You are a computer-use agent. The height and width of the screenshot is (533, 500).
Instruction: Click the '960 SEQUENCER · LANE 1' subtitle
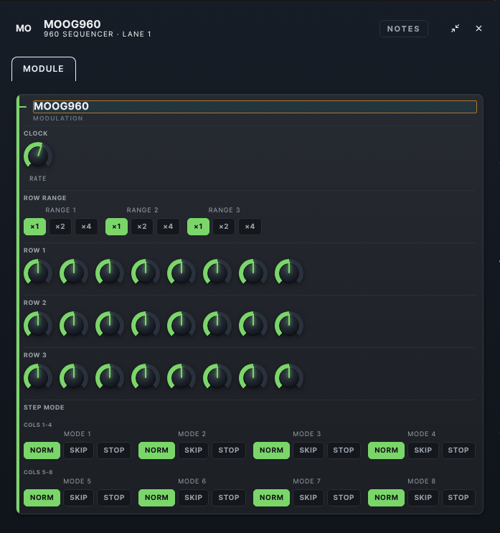98,34
